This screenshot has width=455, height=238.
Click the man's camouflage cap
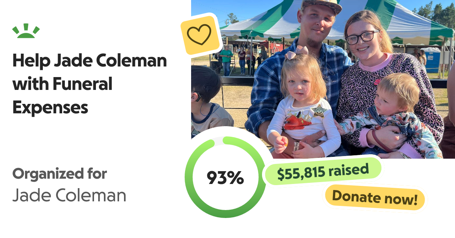[x=321, y=6]
